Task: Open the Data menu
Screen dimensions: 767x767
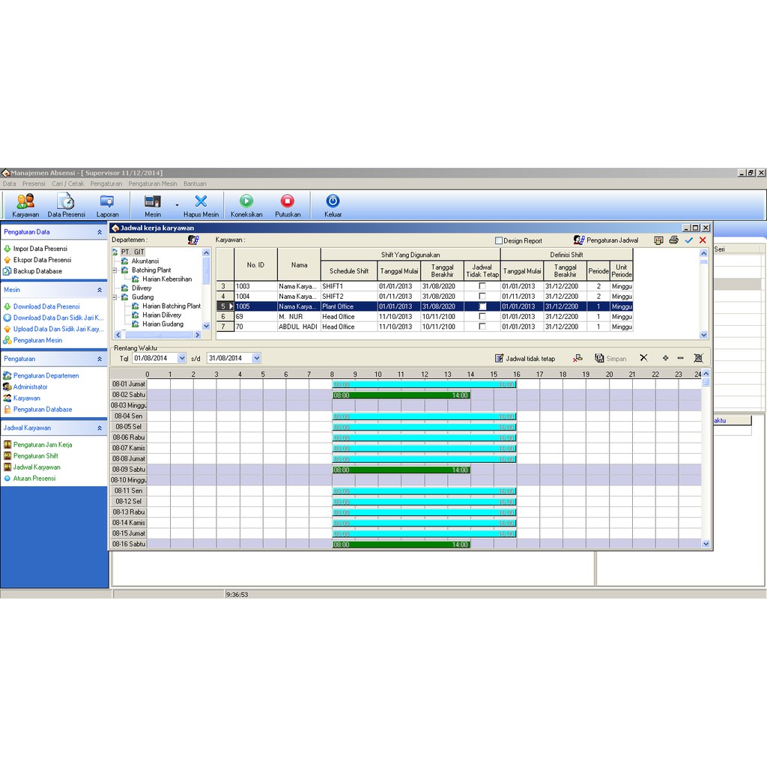Action: [x=9, y=184]
